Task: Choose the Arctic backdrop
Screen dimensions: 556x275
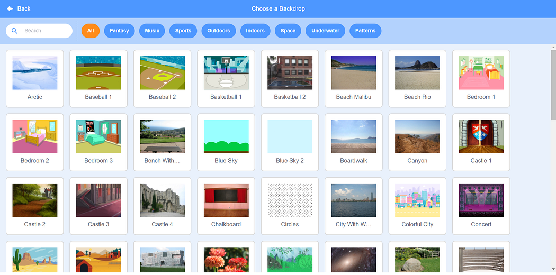Action: click(35, 79)
